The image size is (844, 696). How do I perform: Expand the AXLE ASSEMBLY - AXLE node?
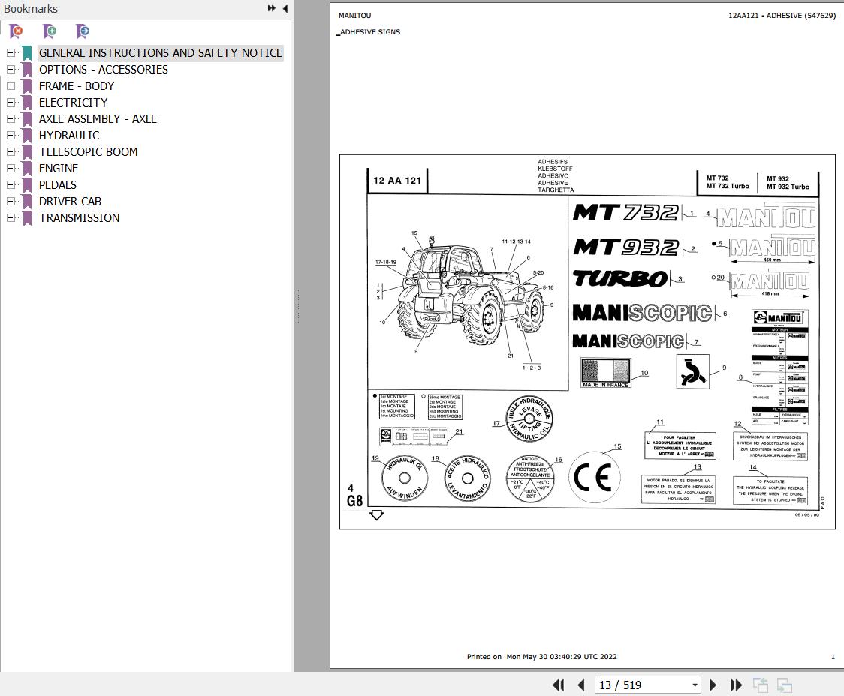[11, 118]
